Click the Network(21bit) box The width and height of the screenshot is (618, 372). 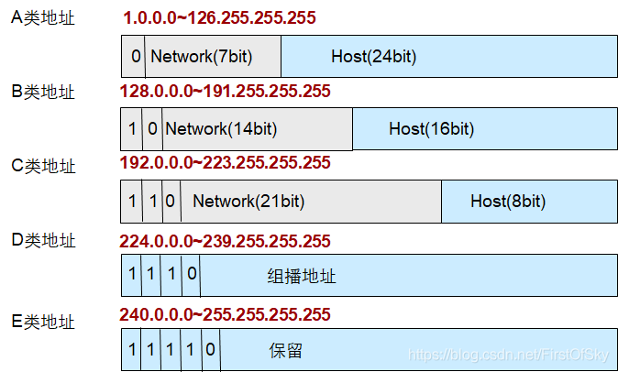pos(311,202)
